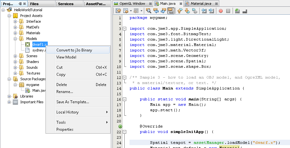This screenshot has height=148, width=290.
Task: Go to the next bookmark
Action: [187, 11]
